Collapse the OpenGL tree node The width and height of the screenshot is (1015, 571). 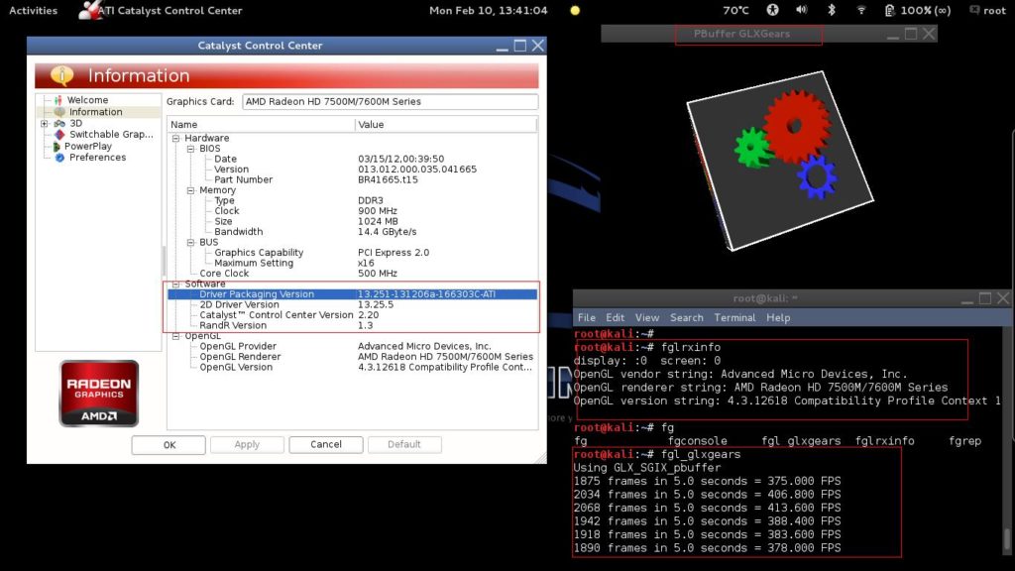[175, 336]
